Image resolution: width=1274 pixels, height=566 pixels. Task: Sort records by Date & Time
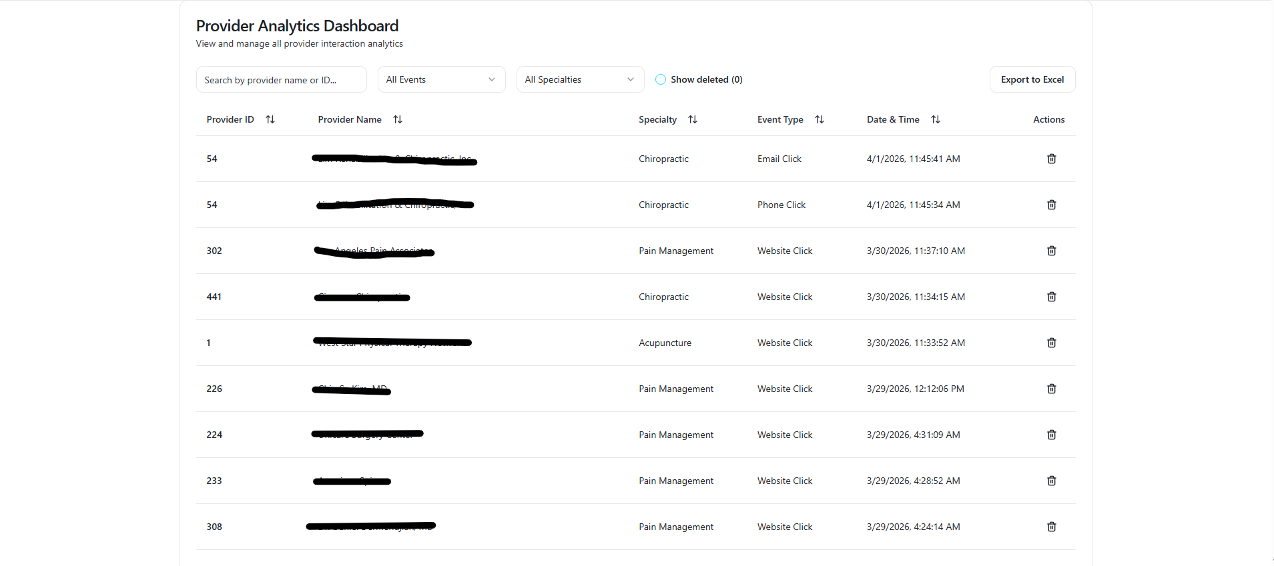(x=935, y=119)
